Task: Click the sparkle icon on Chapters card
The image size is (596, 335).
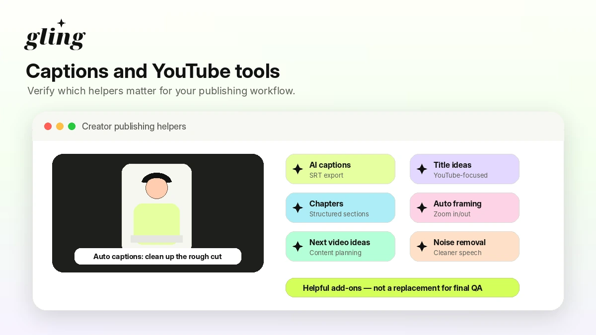Action: coord(298,208)
